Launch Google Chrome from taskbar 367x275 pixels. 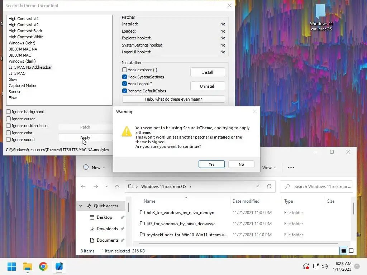tap(43, 266)
